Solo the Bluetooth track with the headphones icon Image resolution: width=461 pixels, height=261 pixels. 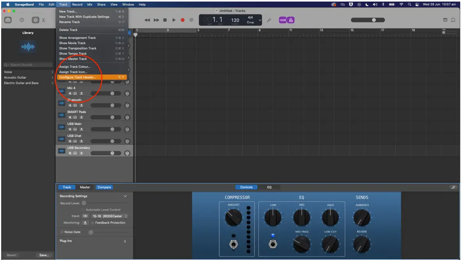(75, 105)
